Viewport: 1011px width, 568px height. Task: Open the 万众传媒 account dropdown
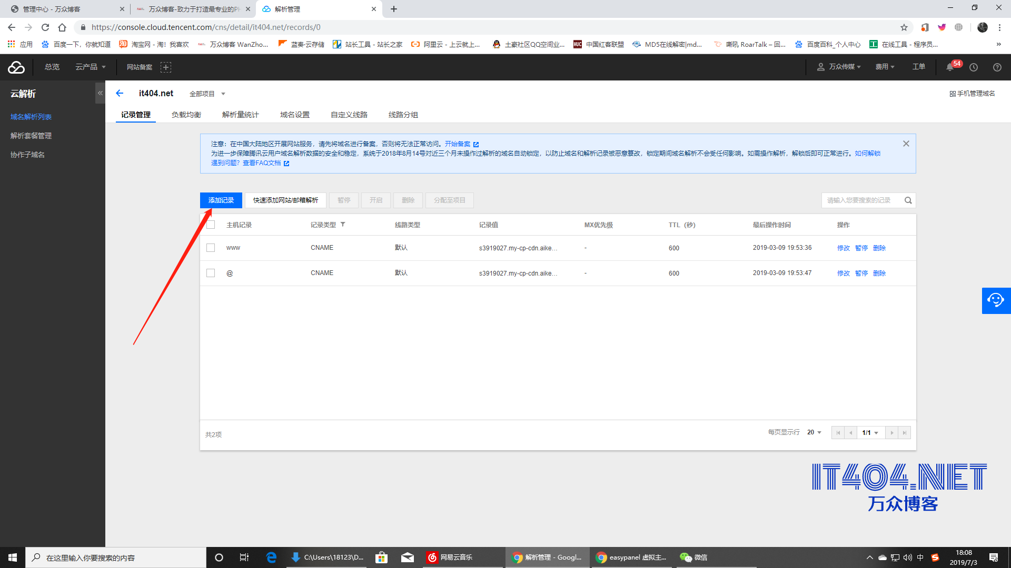click(x=839, y=67)
